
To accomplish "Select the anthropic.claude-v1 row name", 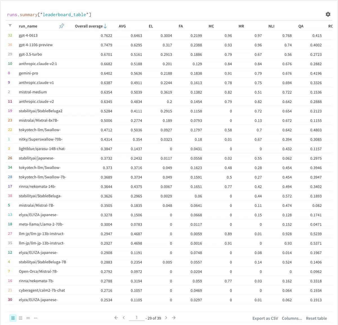I will (36, 83).
